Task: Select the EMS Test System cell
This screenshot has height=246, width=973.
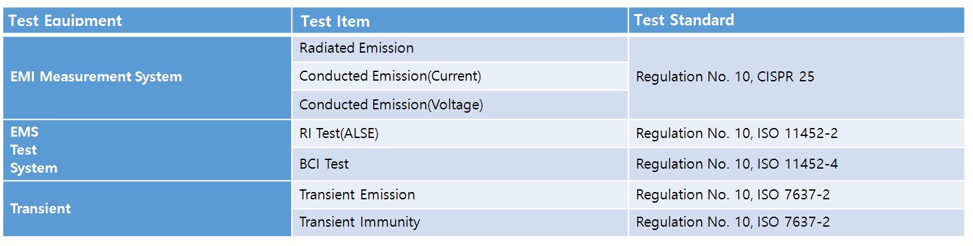Action: click(147, 150)
